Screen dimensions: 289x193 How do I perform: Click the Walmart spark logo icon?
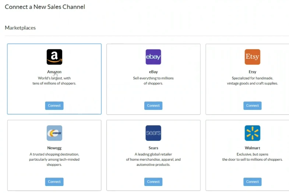click(253, 133)
